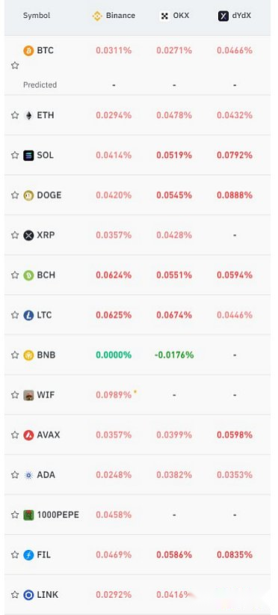This screenshot has height=615, width=278.
Task: Click BCH Binance funding rate 0.0624%
Action: coord(114,275)
